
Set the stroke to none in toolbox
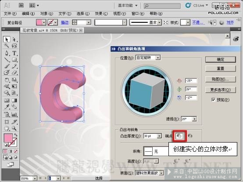tap(16, 151)
